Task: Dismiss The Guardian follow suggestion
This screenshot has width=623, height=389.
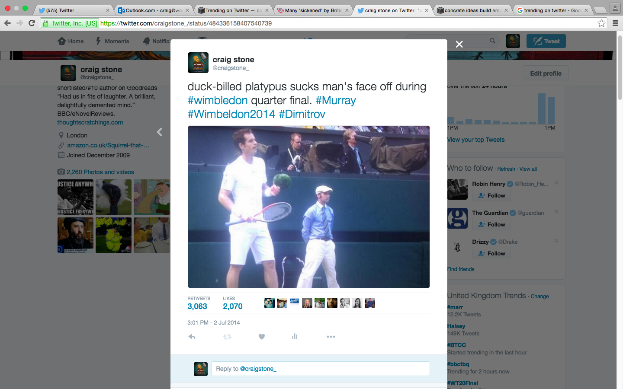Action: [556, 212]
